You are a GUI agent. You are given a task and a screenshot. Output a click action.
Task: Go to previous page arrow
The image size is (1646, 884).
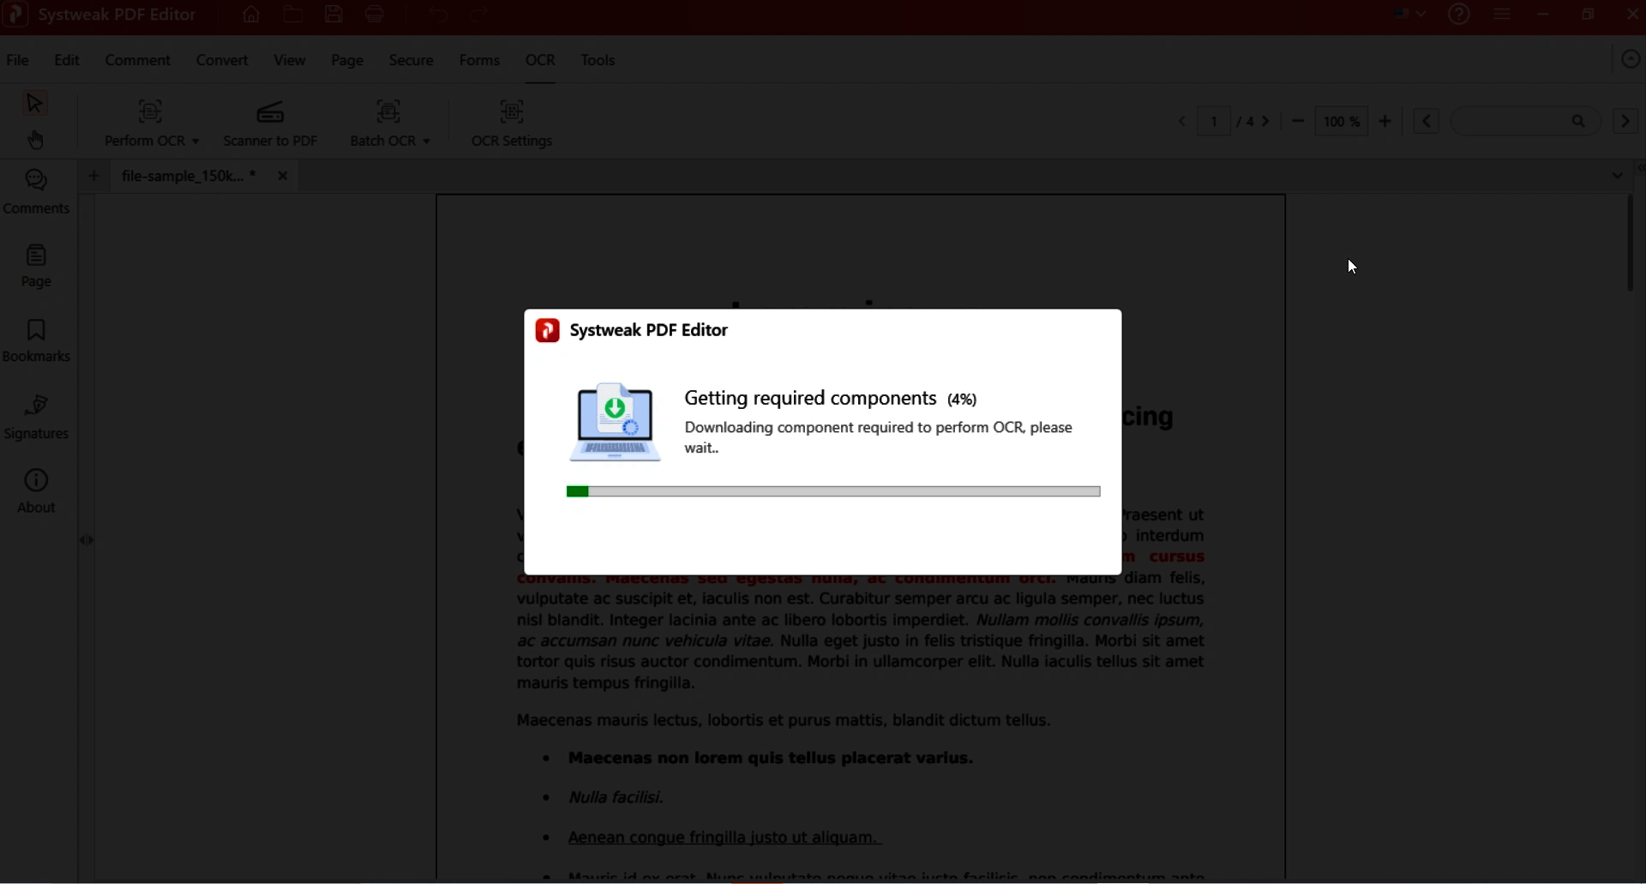(x=1181, y=122)
